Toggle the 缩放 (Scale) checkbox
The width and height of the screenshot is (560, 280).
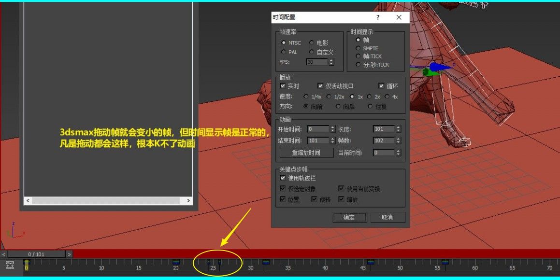341,199
